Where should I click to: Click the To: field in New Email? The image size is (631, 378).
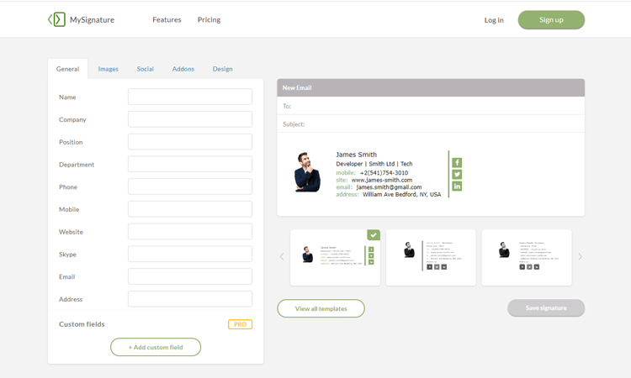(431, 106)
